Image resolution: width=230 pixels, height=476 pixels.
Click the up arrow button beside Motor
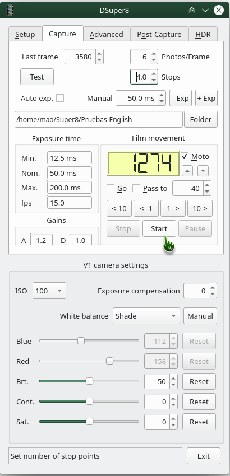pyautogui.click(x=187, y=171)
